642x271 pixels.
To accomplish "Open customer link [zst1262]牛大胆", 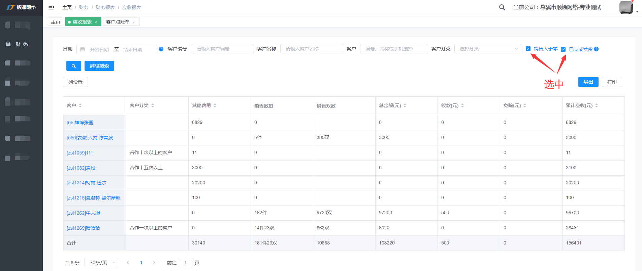I will [x=83, y=213].
